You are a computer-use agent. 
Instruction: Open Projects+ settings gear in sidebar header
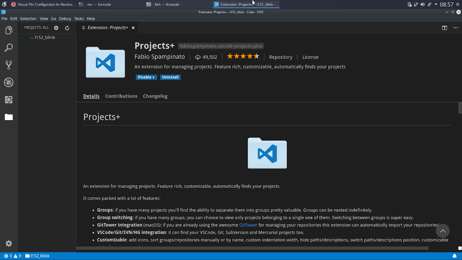click(56, 28)
